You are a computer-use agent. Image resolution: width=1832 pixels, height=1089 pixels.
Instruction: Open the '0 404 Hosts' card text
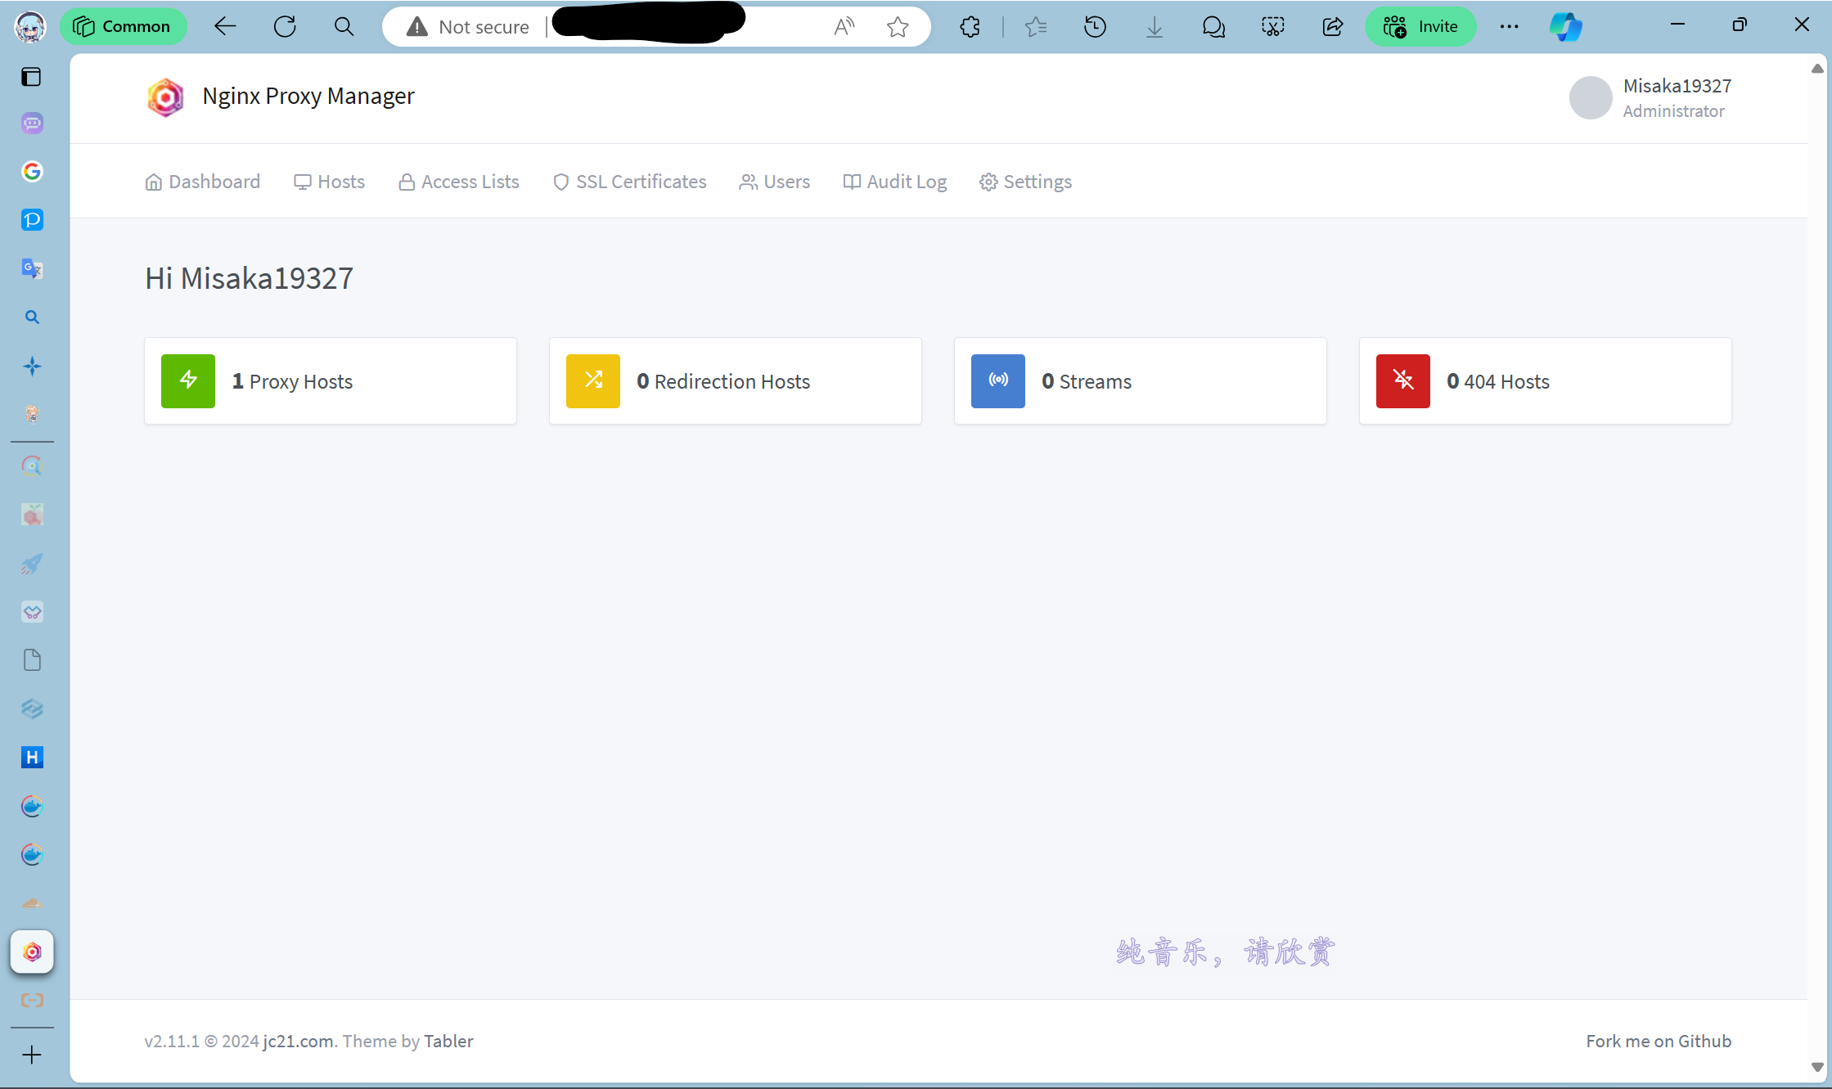coord(1498,381)
